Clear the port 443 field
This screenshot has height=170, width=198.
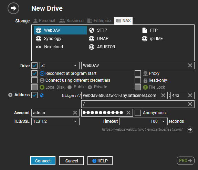[190, 96]
